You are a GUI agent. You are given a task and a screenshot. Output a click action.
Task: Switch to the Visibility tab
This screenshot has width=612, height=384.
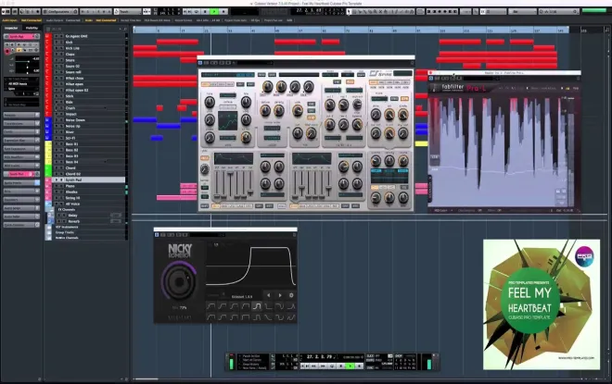32,28
